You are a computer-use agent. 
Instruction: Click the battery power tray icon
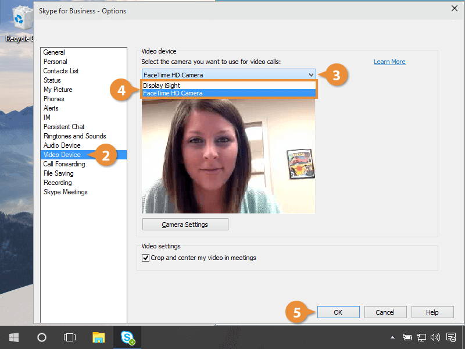[x=407, y=337]
